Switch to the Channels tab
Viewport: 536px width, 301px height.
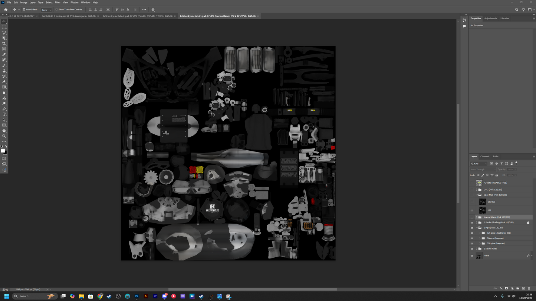[485, 157]
